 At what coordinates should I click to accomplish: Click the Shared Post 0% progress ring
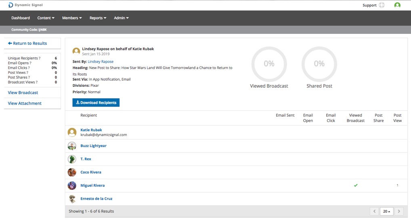(x=319, y=64)
